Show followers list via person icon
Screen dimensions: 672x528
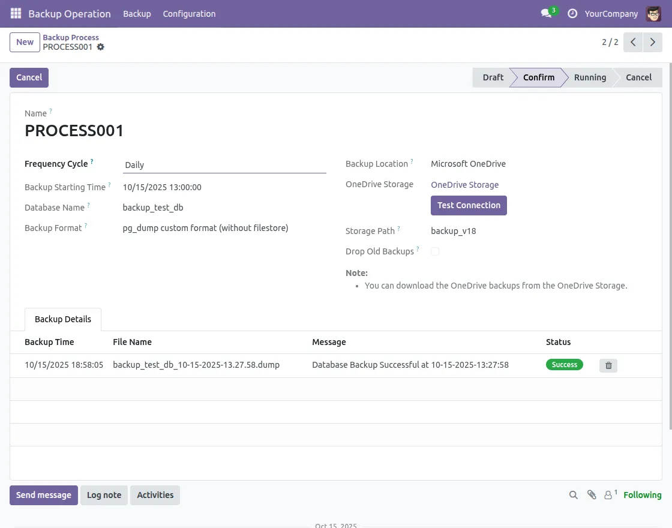[x=609, y=495]
